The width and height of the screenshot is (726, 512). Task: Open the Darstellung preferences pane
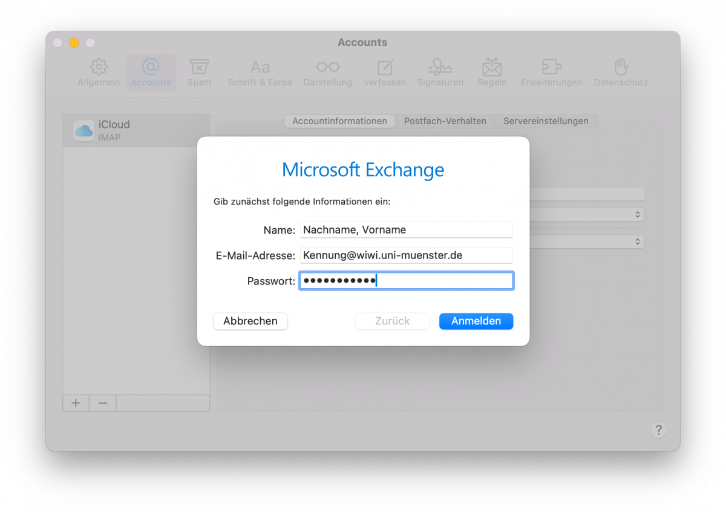click(328, 73)
